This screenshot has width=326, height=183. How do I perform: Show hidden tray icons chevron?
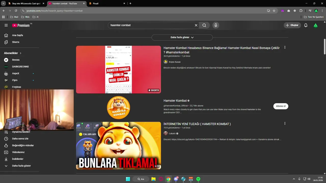point(294,179)
